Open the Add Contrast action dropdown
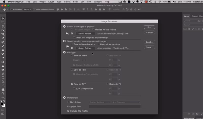The width and height of the screenshot is (203, 119). click(126, 102)
